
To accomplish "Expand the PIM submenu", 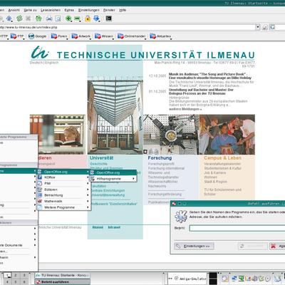I will click(63, 183).
